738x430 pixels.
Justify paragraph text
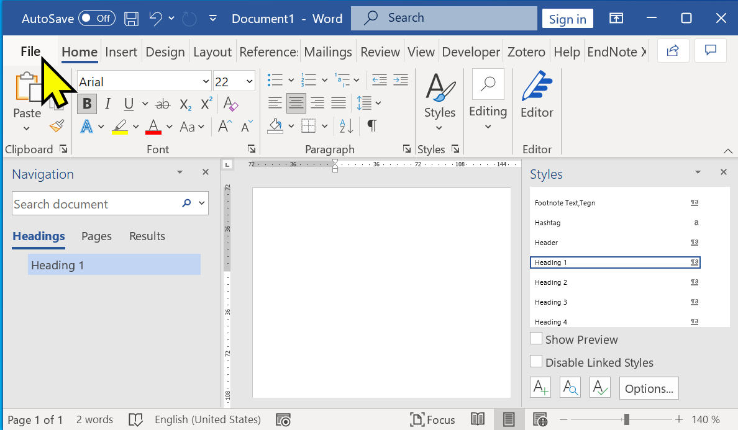[x=339, y=103]
